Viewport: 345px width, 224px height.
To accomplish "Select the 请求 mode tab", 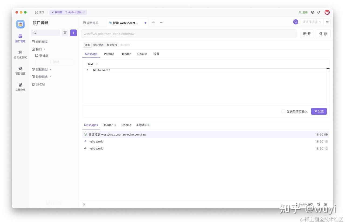I will [87, 45].
